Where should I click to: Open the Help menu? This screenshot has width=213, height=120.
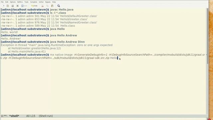coord(54,2)
